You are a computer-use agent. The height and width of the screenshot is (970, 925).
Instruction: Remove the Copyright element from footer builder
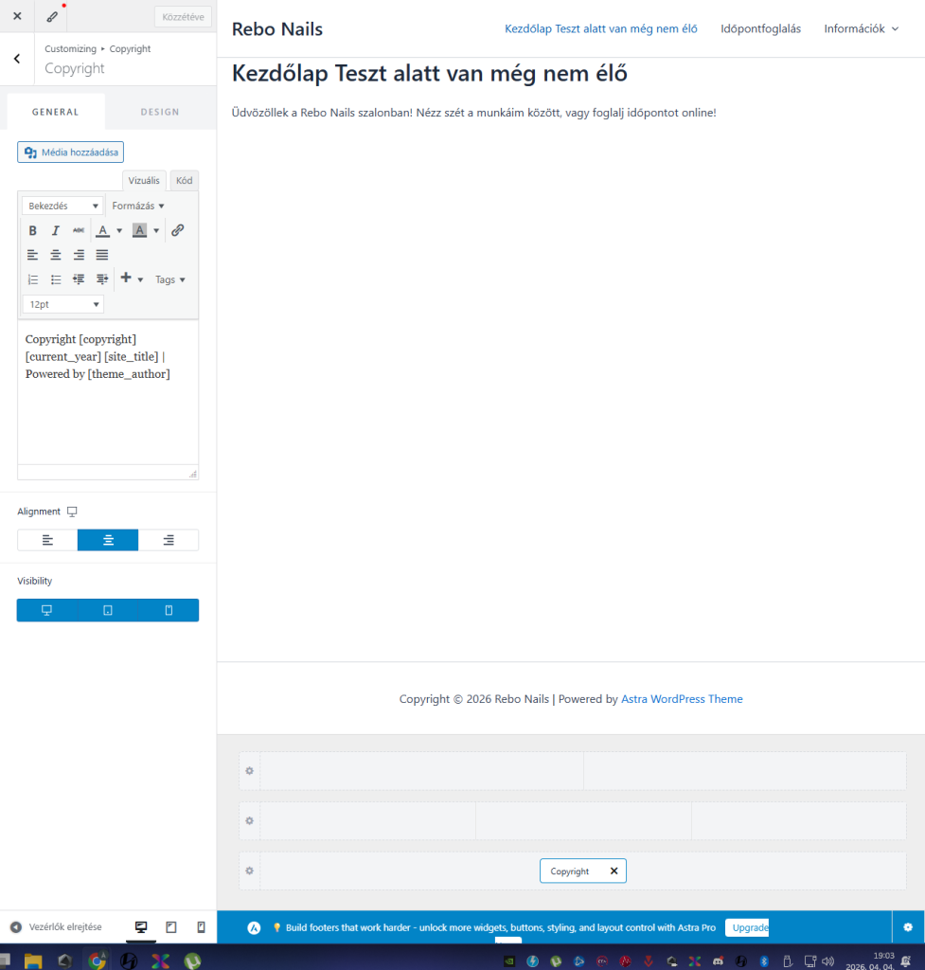point(614,871)
